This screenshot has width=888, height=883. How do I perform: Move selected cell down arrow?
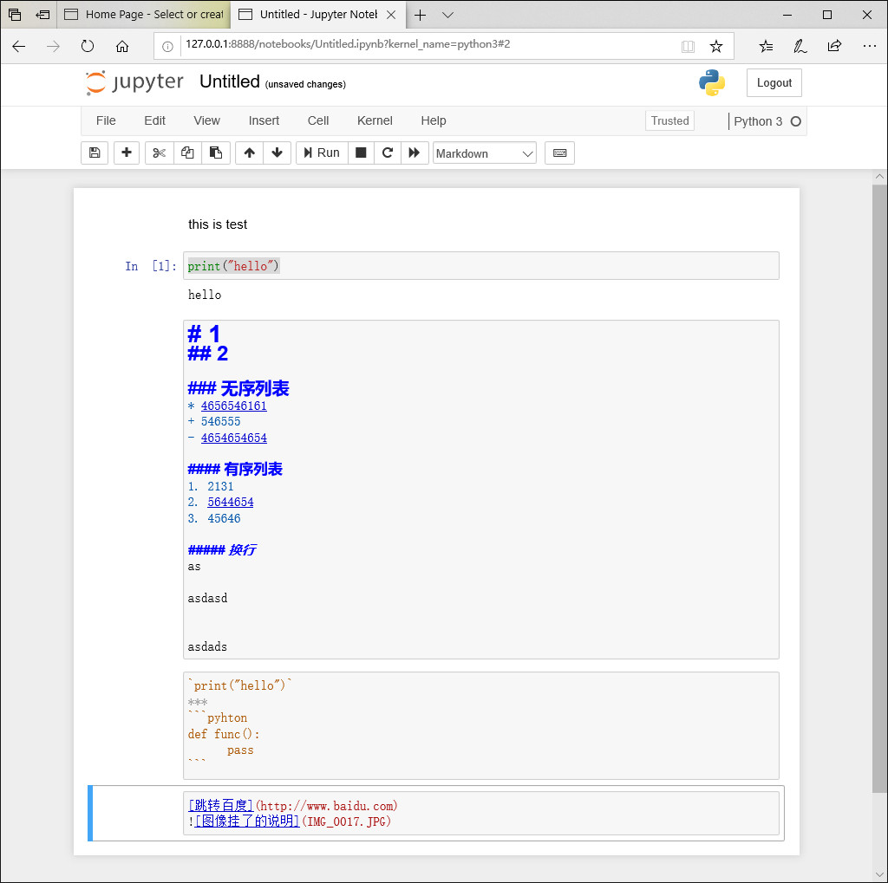click(277, 153)
